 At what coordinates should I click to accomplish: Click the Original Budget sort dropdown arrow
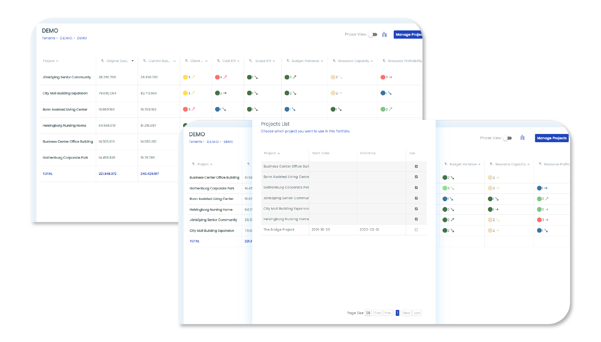(133, 61)
